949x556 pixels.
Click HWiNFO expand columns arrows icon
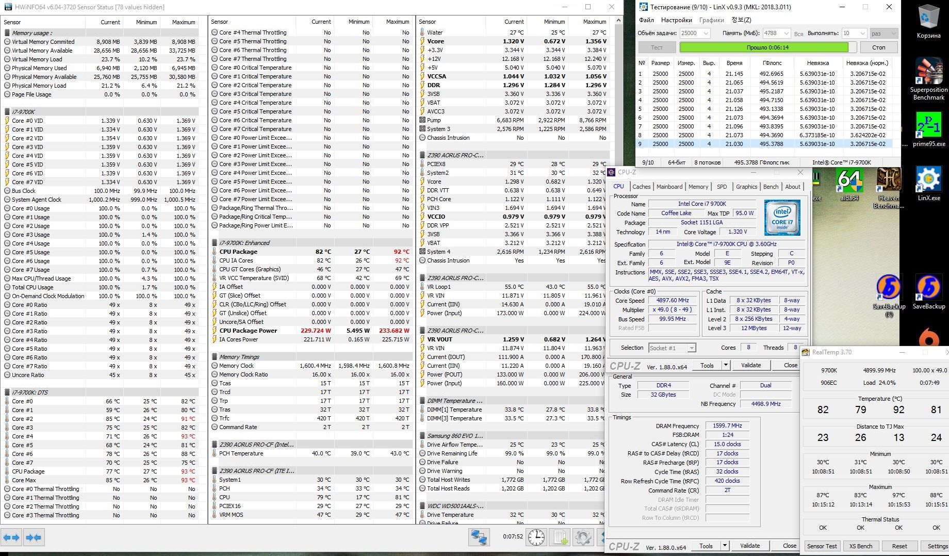[x=11, y=537]
